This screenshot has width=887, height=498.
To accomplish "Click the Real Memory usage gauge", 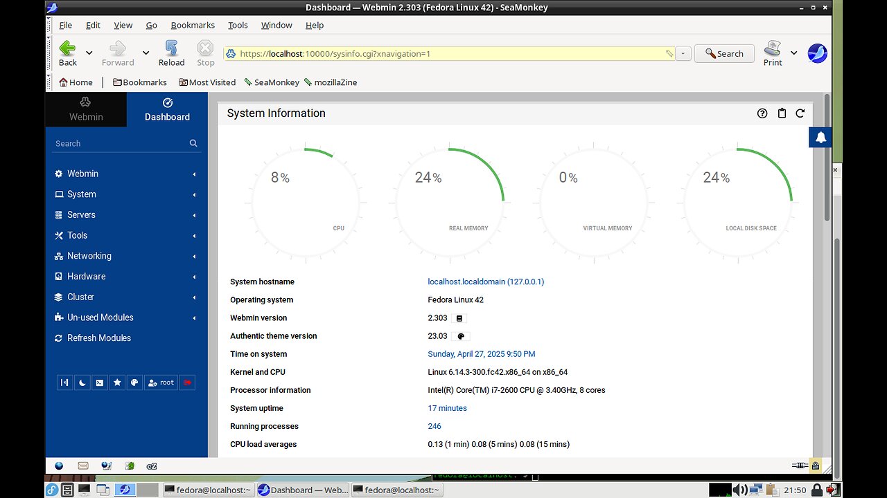I will (x=450, y=203).
